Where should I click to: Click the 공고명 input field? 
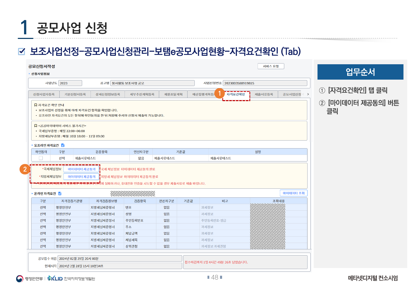click(152, 83)
